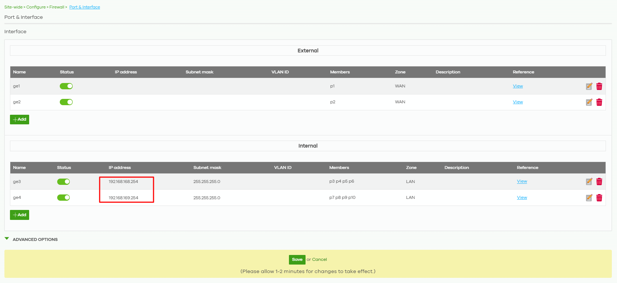
Task: Toggle ge1 status switch
Action: tap(66, 86)
